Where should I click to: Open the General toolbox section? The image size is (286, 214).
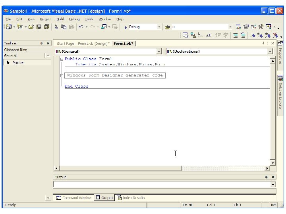point(24,55)
